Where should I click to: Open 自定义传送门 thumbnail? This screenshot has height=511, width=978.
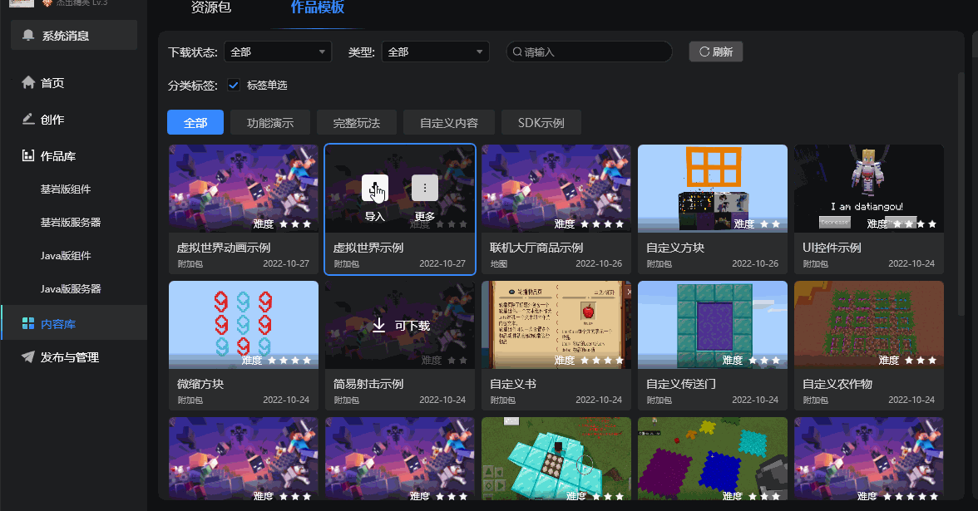tap(712, 325)
